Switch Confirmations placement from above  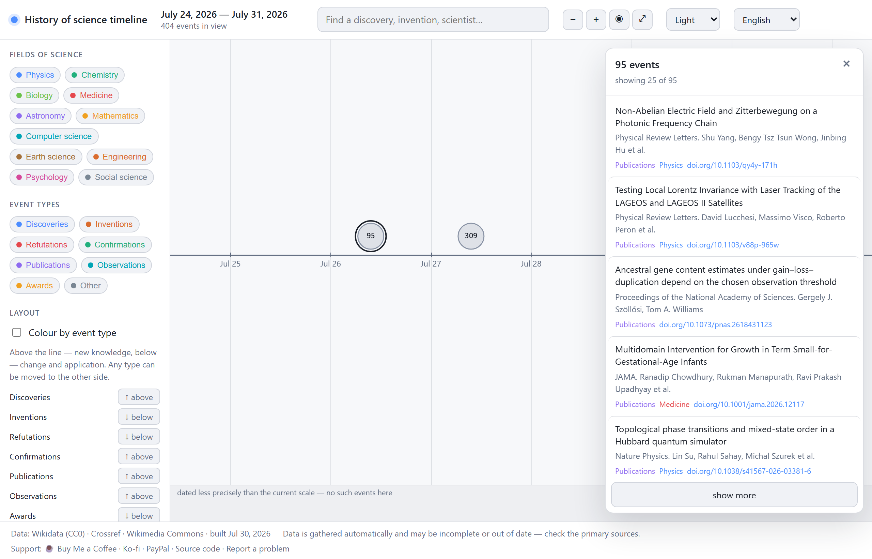point(139,456)
